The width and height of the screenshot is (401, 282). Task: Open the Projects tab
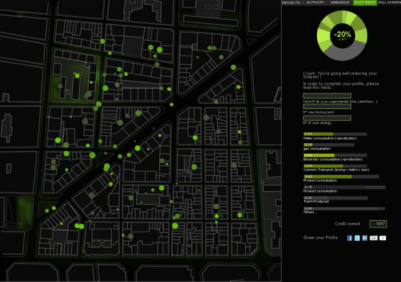tap(291, 2)
